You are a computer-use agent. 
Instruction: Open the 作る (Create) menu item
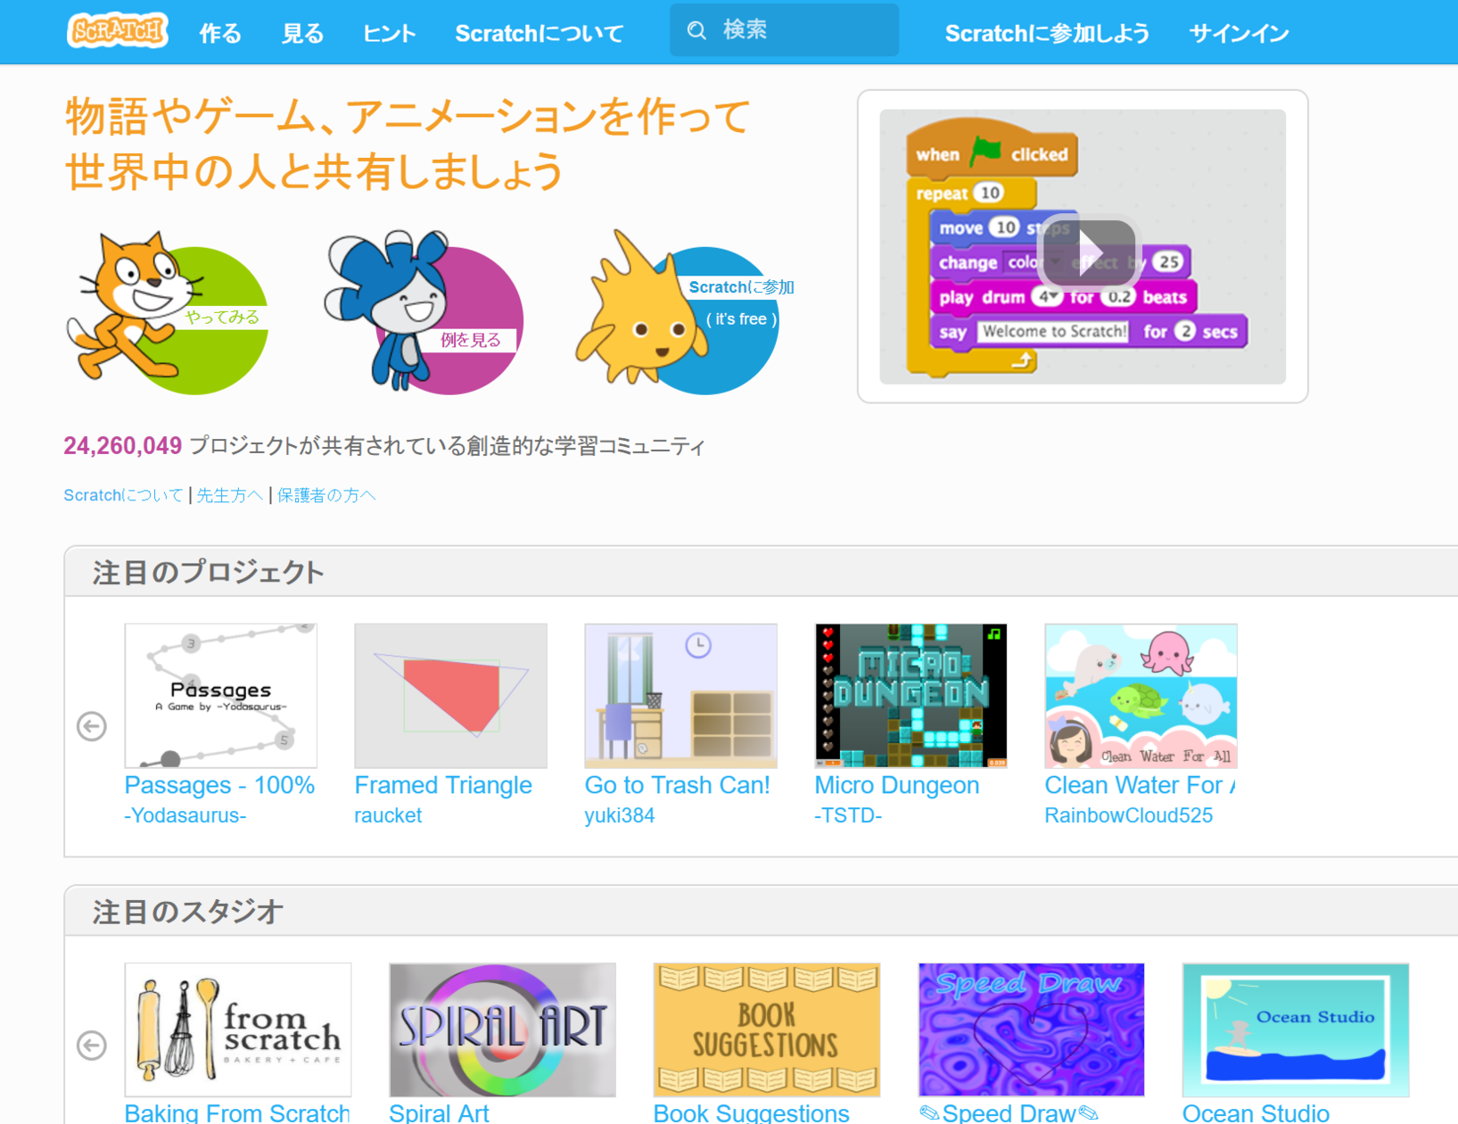point(220,34)
